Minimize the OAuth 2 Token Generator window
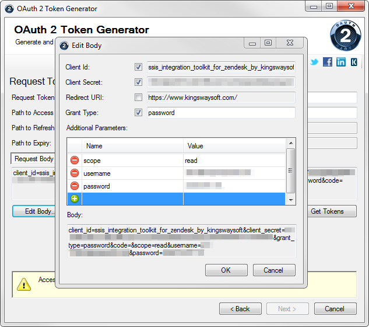The image size is (369, 327). tap(314, 6)
